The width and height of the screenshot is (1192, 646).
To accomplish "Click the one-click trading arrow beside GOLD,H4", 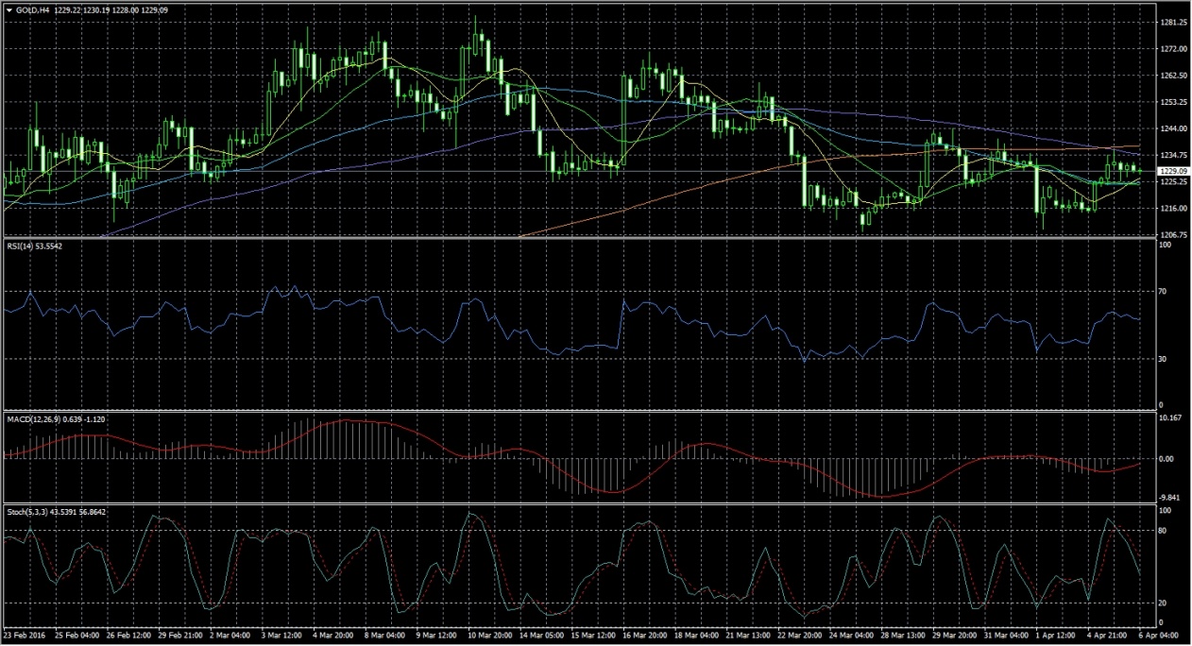I will (9, 9).
